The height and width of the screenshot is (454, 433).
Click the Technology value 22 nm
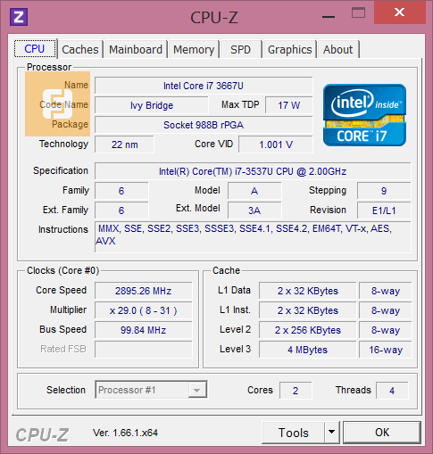pos(124,144)
